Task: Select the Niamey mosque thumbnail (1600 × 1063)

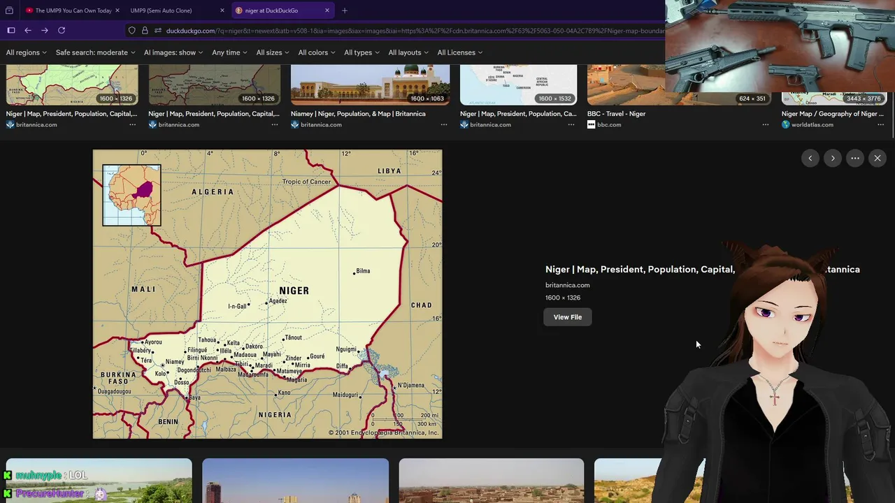Action: (x=370, y=85)
